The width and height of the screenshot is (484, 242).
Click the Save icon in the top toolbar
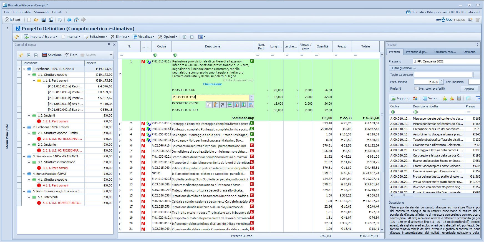[44, 20]
